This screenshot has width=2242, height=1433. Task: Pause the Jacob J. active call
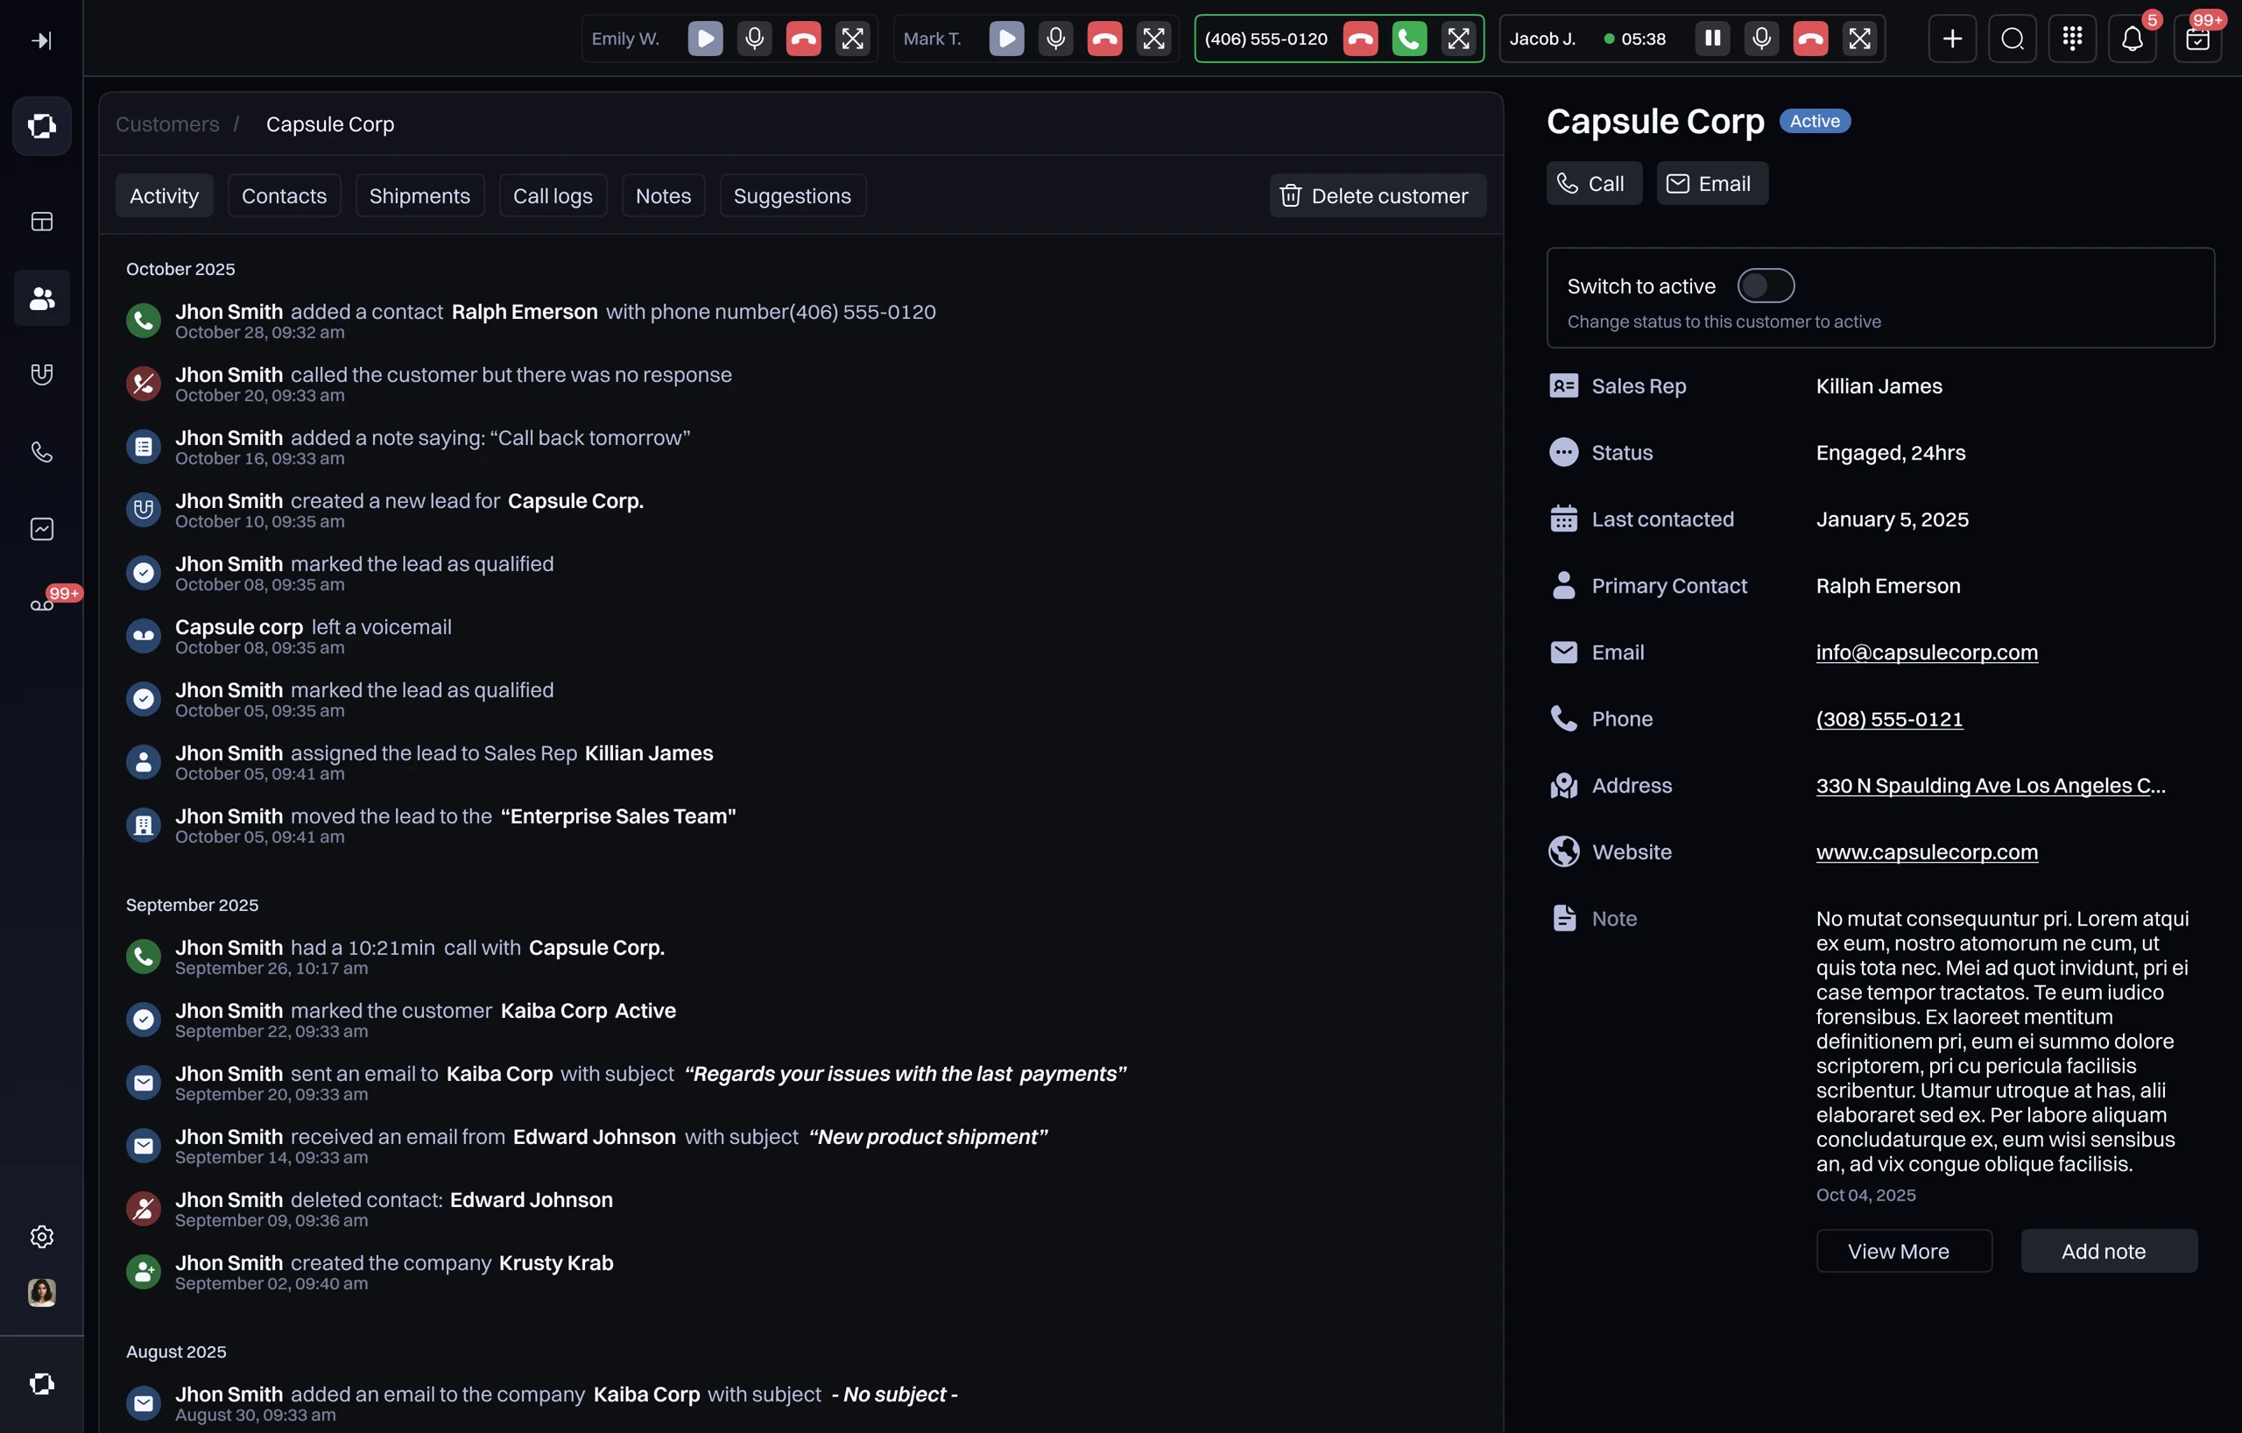(1712, 39)
